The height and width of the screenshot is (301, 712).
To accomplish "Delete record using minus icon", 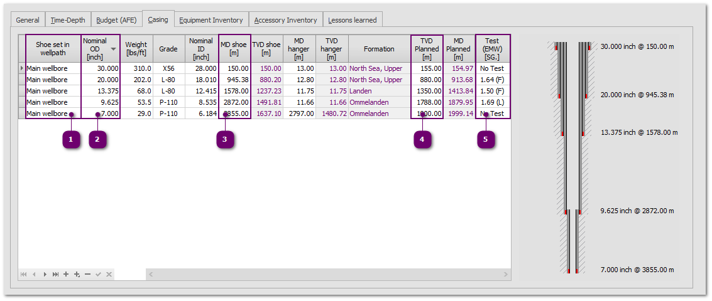I will pyautogui.click(x=87, y=274).
